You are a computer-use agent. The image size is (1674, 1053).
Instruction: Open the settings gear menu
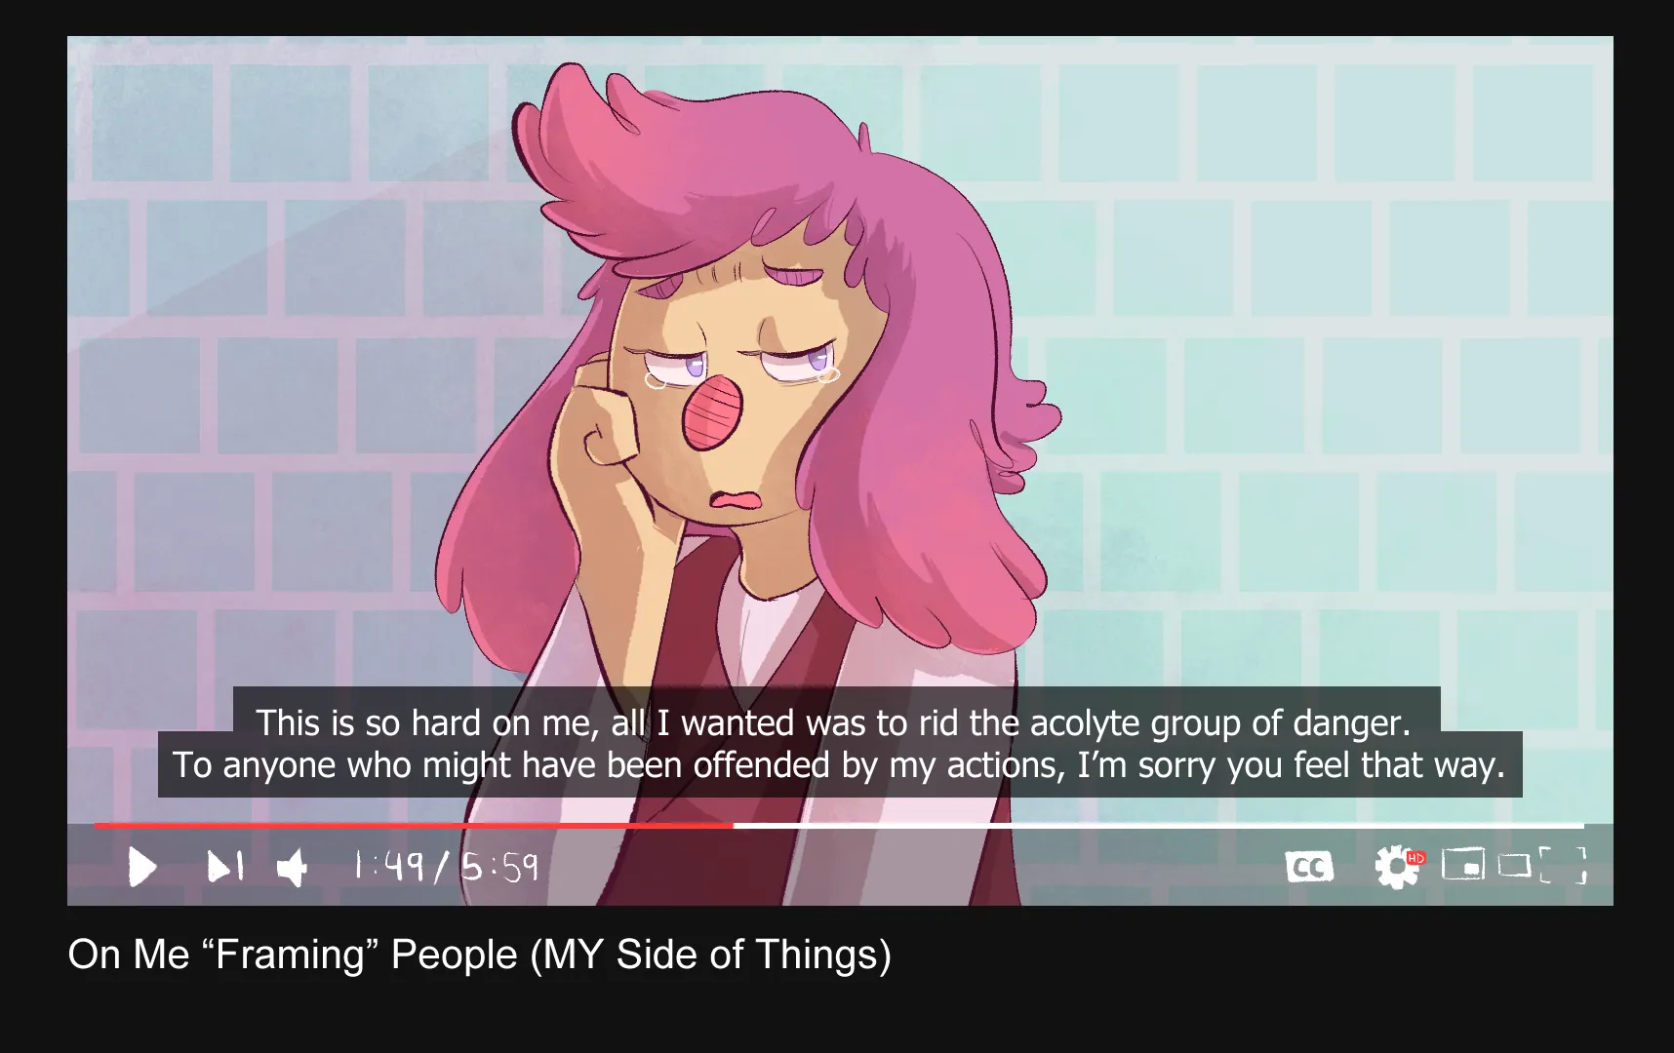[x=1395, y=867]
